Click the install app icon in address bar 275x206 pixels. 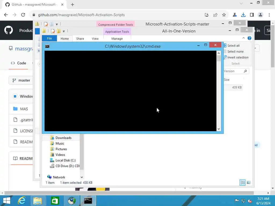[x=207, y=15]
